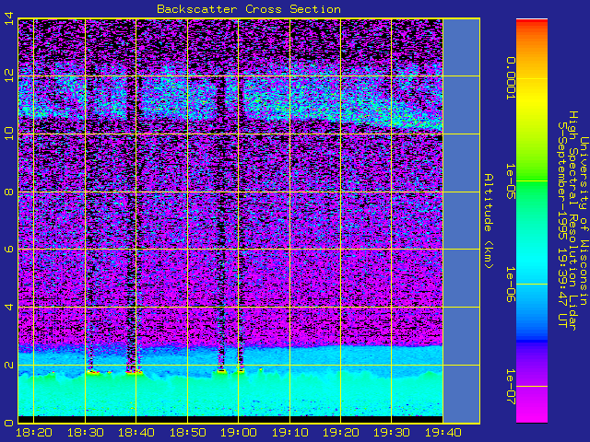Click the "Backscatter Cross Section" title
This screenshot has height=442, width=590.
[249, 9]
